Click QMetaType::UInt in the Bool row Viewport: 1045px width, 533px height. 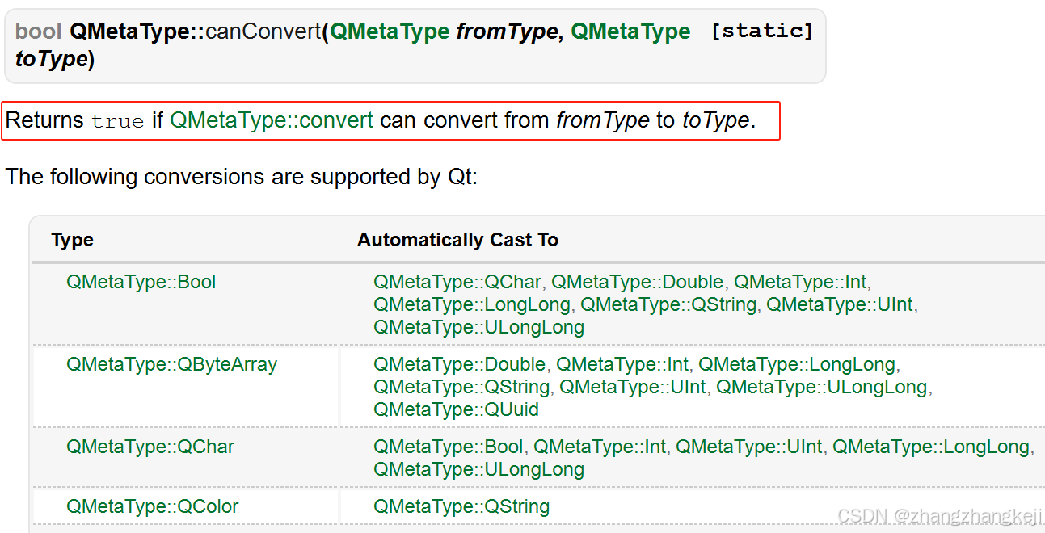840,304
